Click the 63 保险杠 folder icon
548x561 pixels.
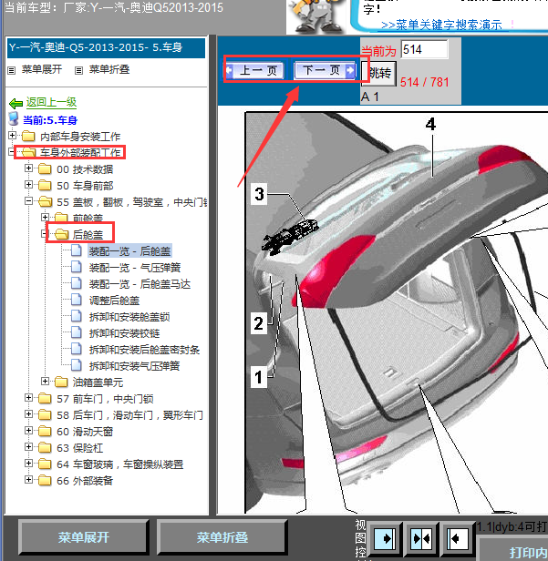(x=45, y=448)
